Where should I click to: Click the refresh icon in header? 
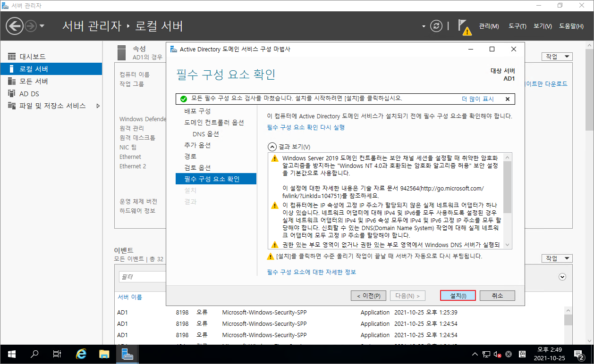(436, 26)
